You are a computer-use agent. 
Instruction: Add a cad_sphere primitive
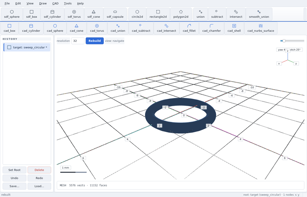pos(55,28)
